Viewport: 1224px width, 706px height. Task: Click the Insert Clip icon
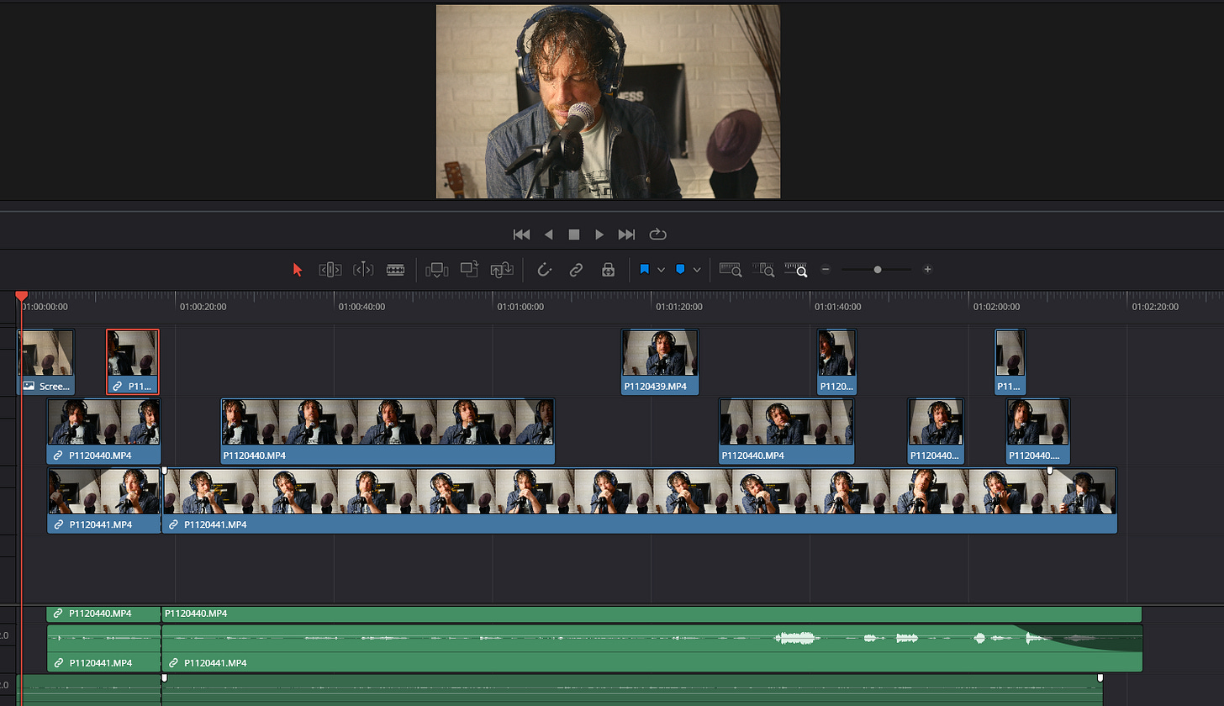(x=436, y=270)
